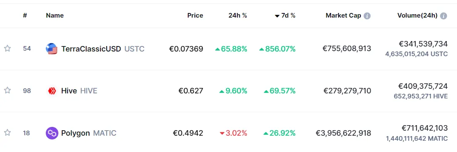
Task: Click the purple Polygon logo icon
Action: point(52,133)
